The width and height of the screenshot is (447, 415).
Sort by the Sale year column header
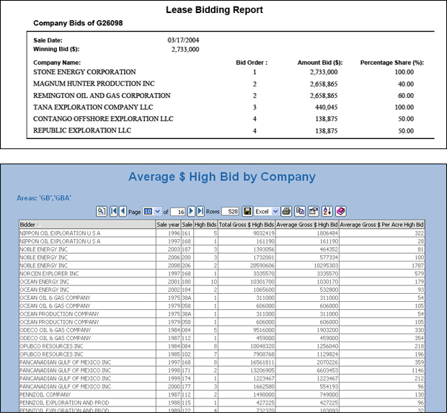coord(168,225)
